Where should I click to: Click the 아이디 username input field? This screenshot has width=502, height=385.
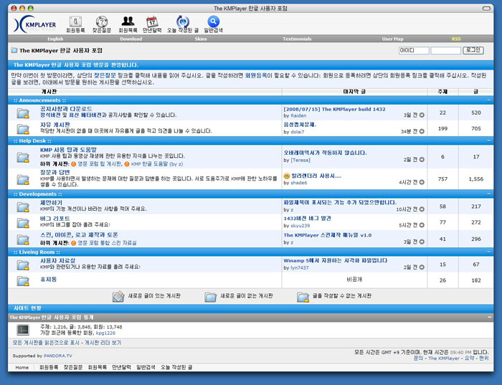click(x=413, y=51)
